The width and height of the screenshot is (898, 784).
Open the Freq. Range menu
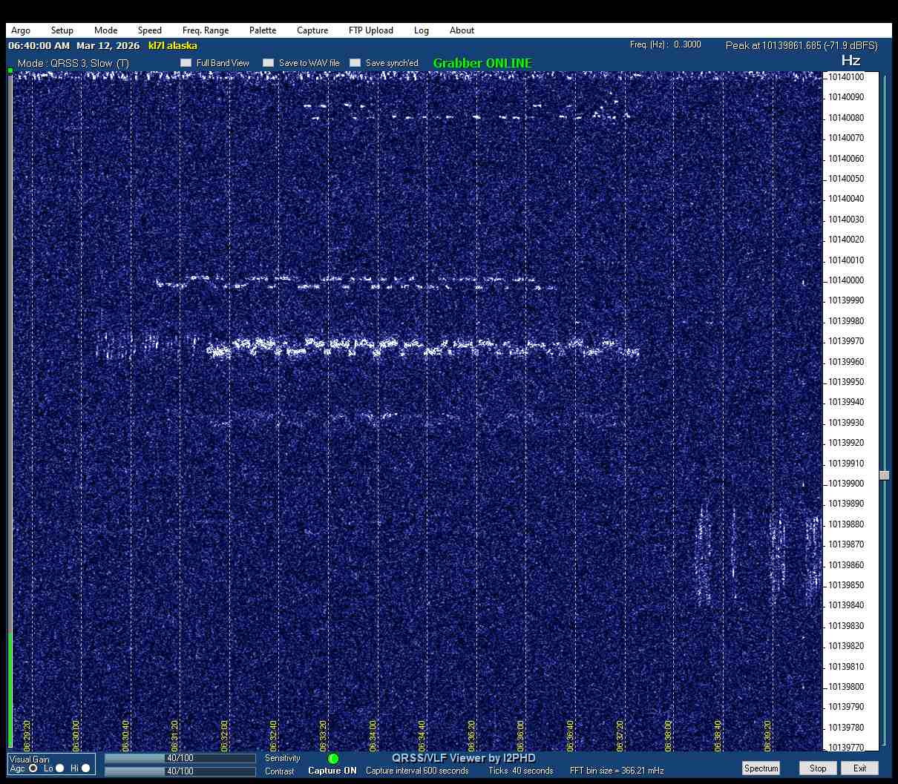click(x=206, y=30)
